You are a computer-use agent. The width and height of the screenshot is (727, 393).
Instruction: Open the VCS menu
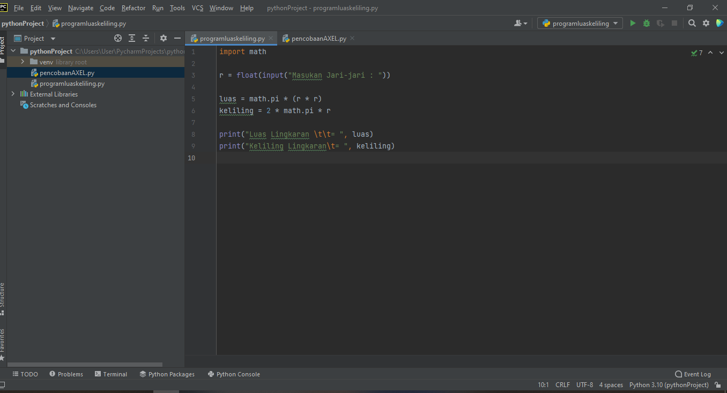coord(197,8)
